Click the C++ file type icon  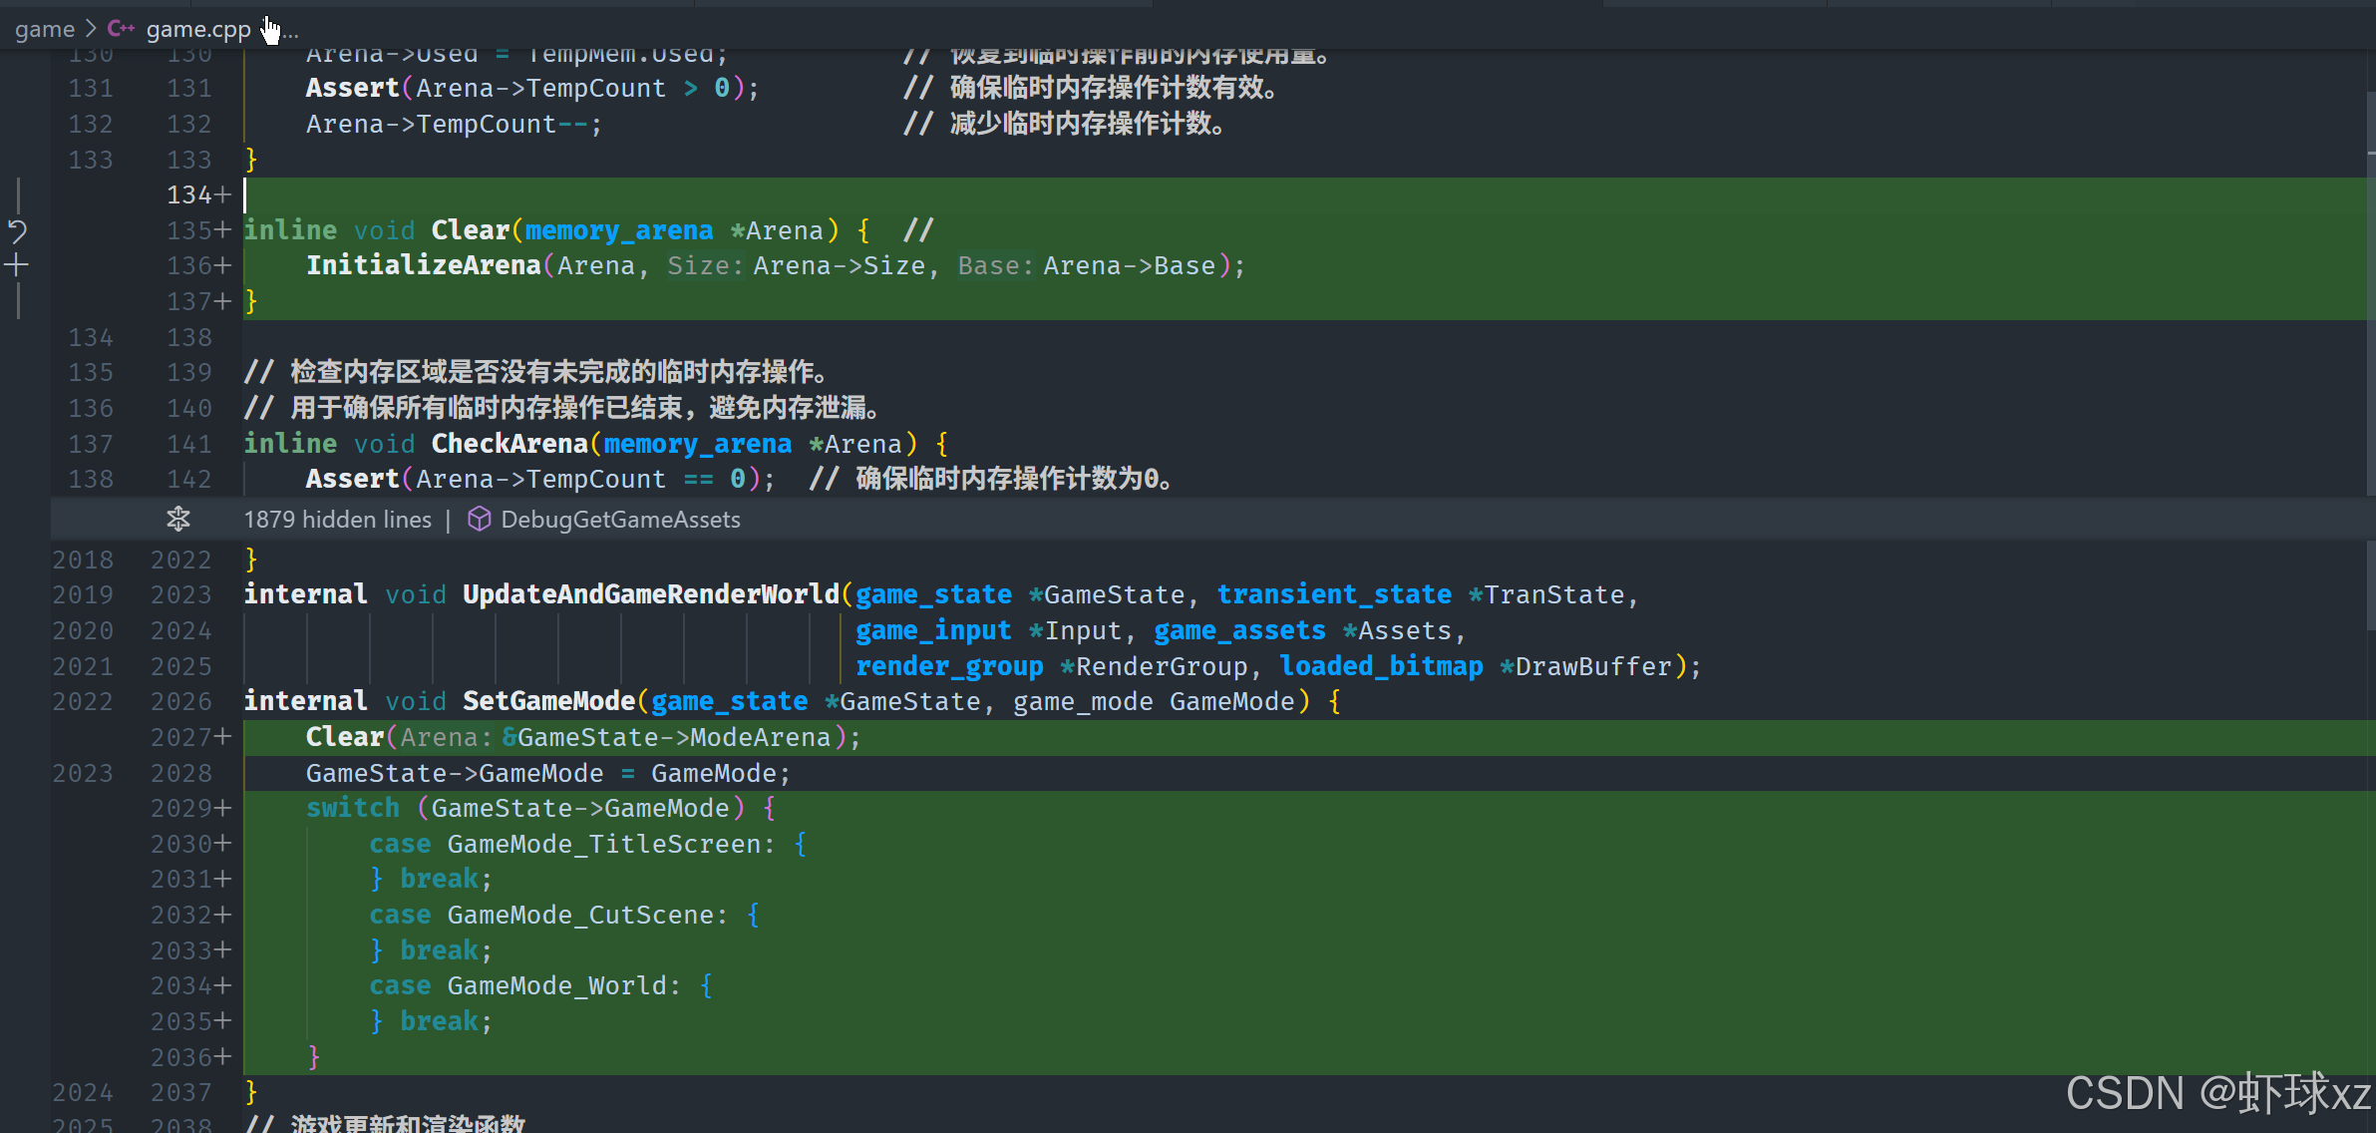(x=121, y=29)
